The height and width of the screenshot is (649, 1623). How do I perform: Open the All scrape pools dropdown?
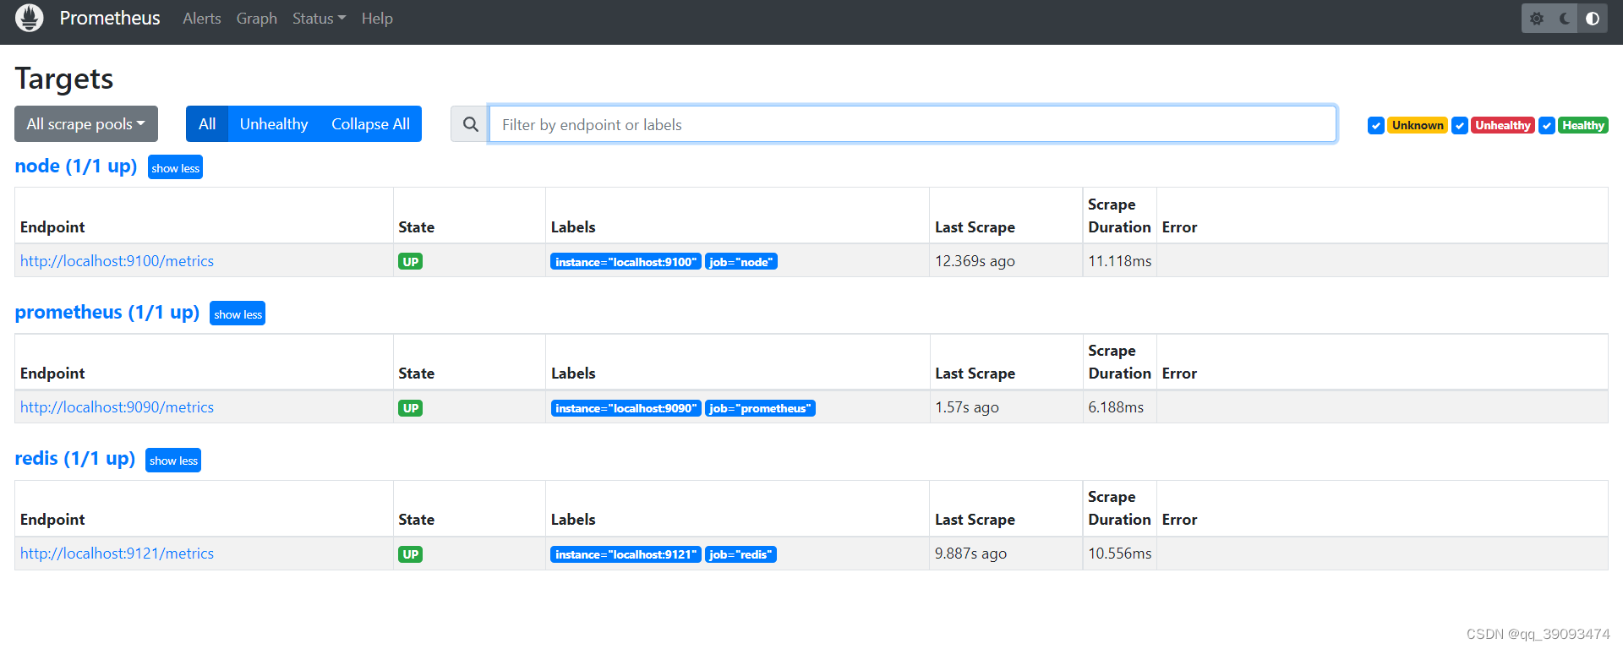tap(86, 124)
